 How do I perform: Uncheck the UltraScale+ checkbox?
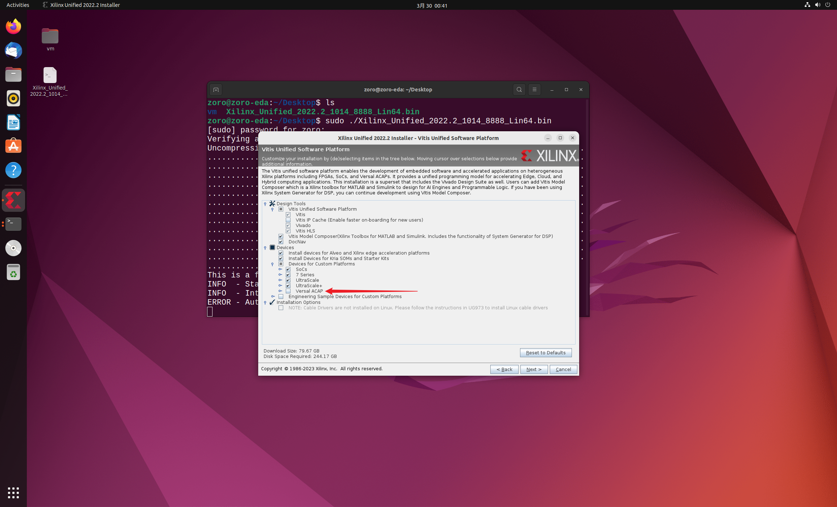pyautogui.click(x=288, y=286)
